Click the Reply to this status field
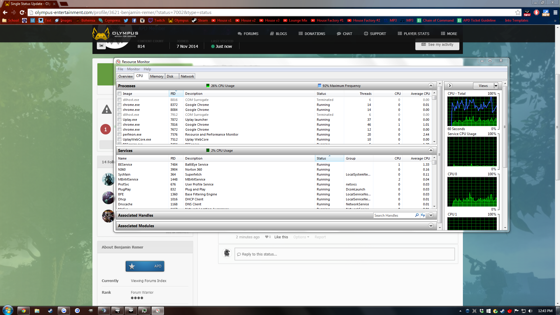Image resolution: width=560 pixels, height=315 pixels. click(344, 254)
